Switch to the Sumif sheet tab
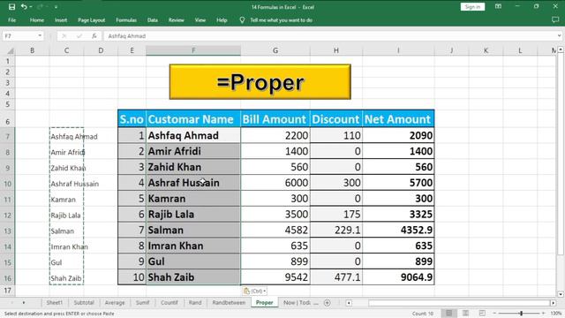This screenshot has height=318, width=565. [143, 302]
